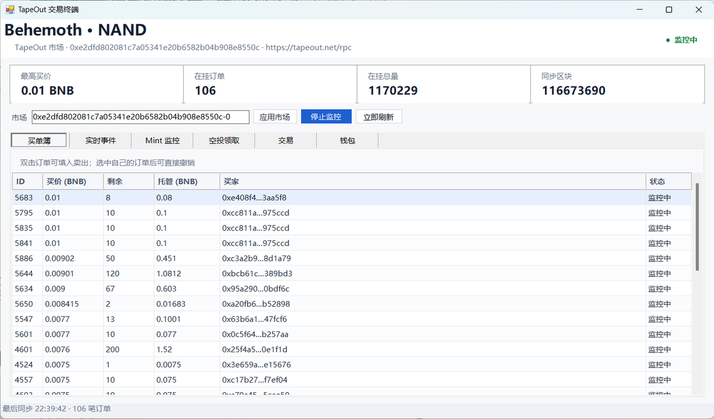Click the remaining quantity 200

(112, 349)
